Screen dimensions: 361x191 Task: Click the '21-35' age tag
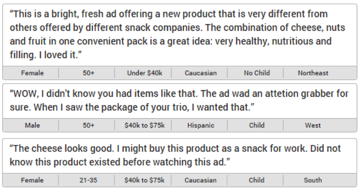(x=88, y=180)
